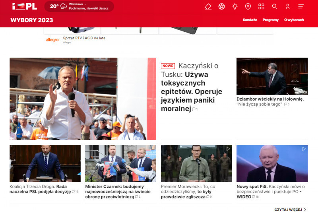318x212 pixels.
Task: Open the services grid icon
Action: click(261, 6)
